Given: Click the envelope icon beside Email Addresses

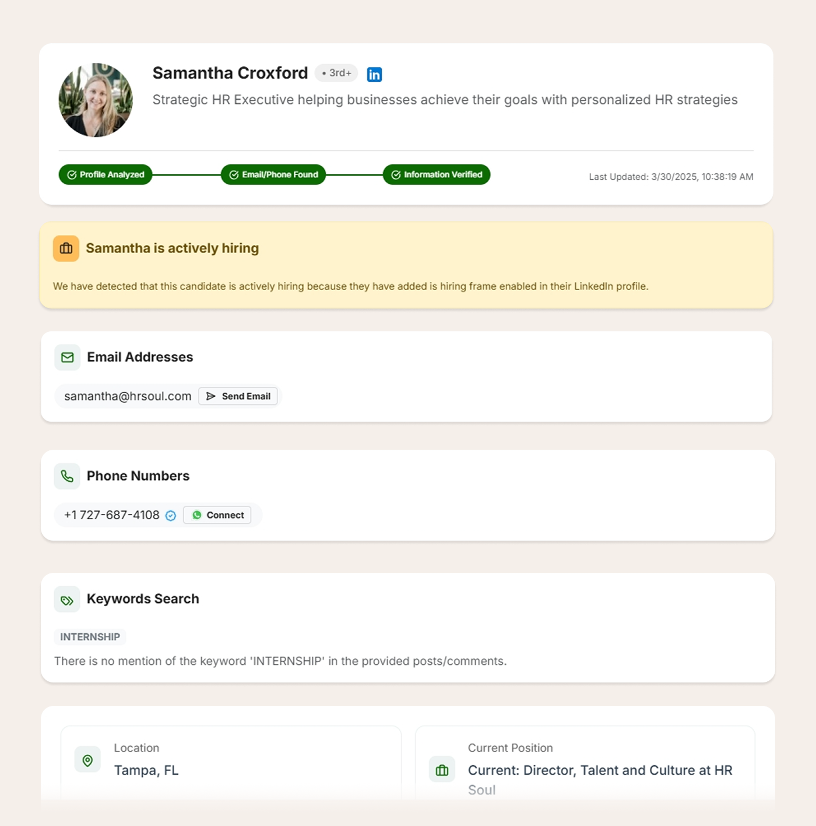Looking at the screenshot, I should [68, 358].
